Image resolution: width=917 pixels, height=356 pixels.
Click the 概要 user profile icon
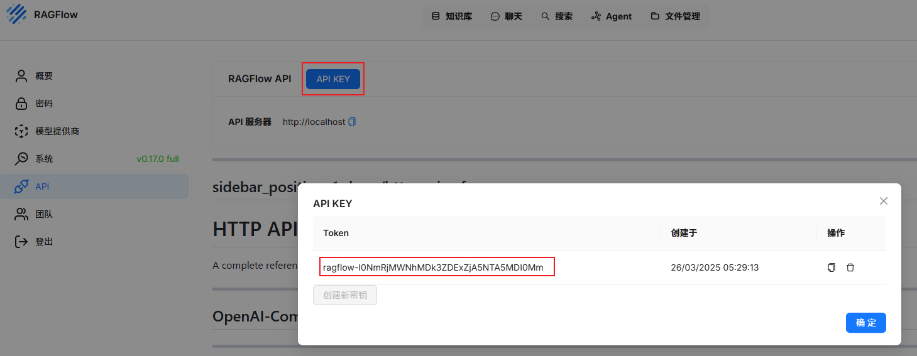tap(22, 76)
